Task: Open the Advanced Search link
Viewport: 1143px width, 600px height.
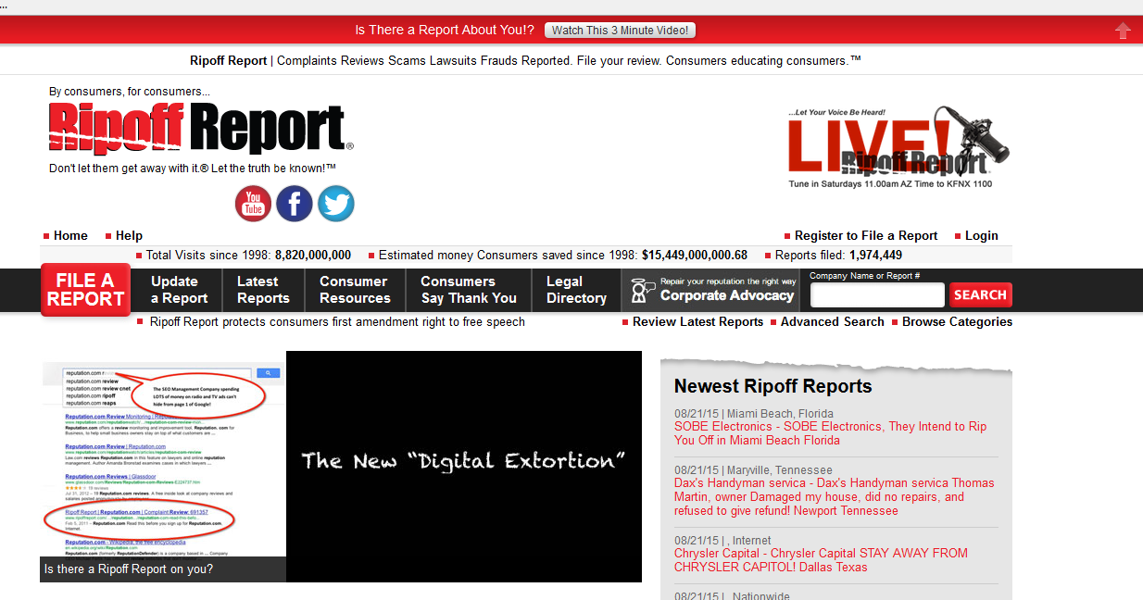Action: click(832, 322)
